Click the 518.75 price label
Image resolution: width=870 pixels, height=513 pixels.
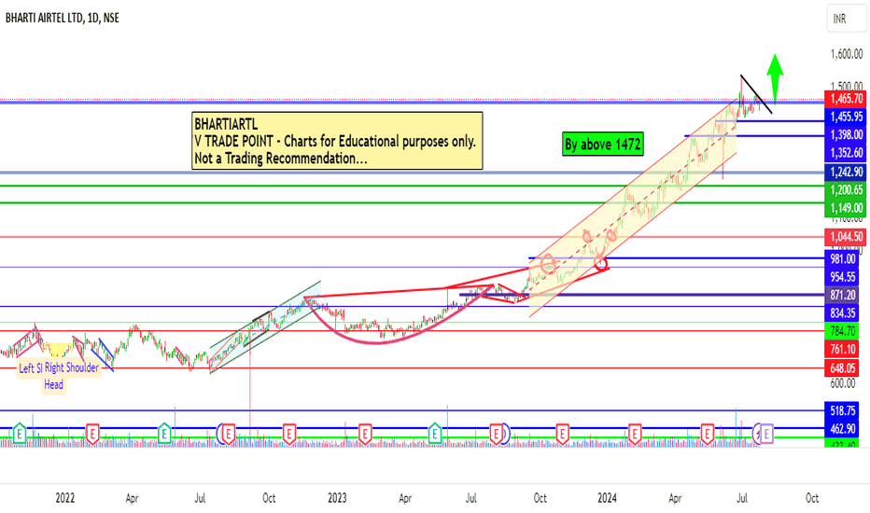(843, 411)
